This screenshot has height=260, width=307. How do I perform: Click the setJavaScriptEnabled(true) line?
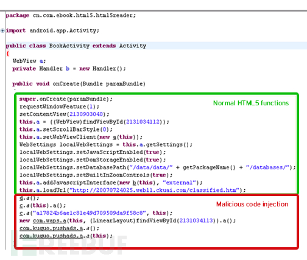click(93, 152)
